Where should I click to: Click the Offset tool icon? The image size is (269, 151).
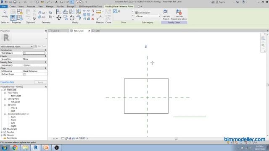[65, 12]
